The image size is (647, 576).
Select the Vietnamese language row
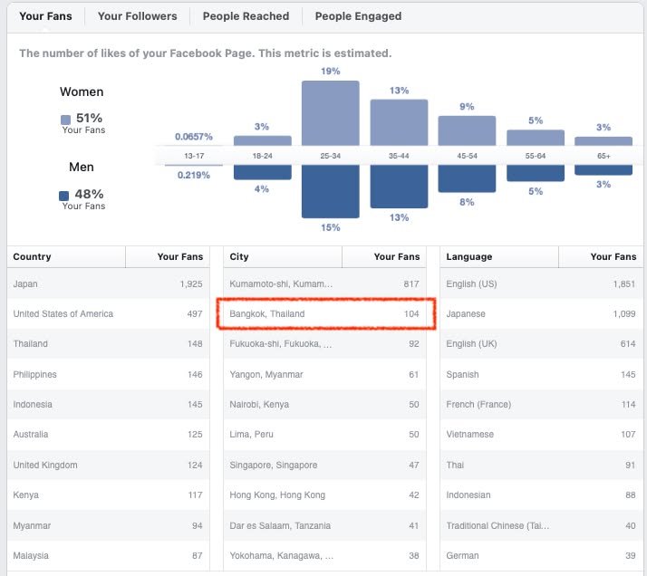click(541, 435)
